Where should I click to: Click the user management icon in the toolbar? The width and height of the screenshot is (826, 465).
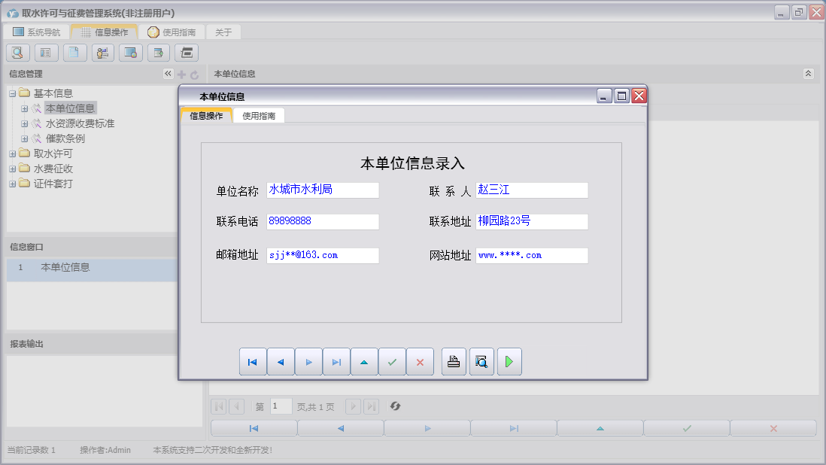tap(102, 52)
